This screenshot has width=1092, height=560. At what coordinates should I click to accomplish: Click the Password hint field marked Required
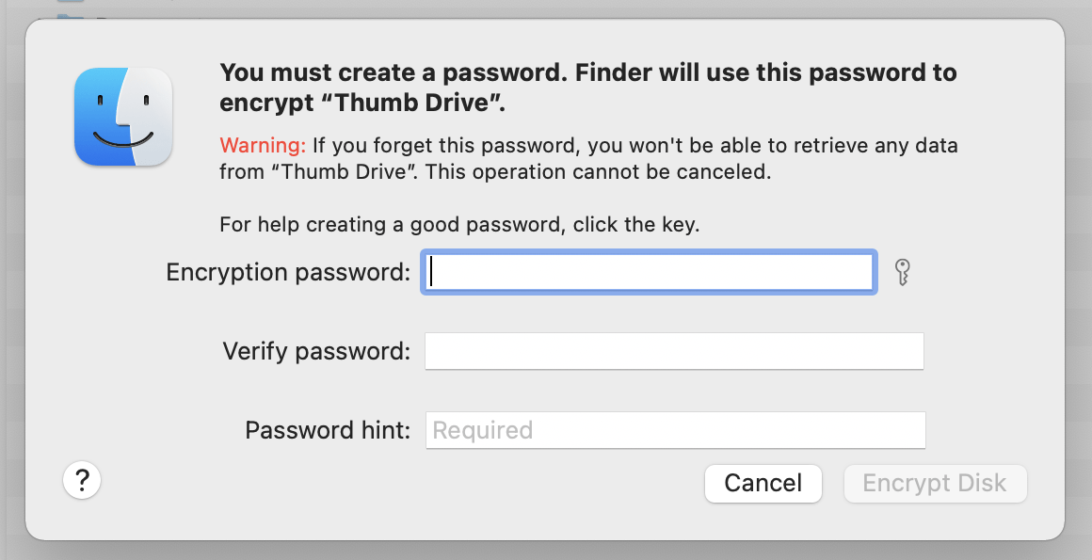tap(674, 429)
